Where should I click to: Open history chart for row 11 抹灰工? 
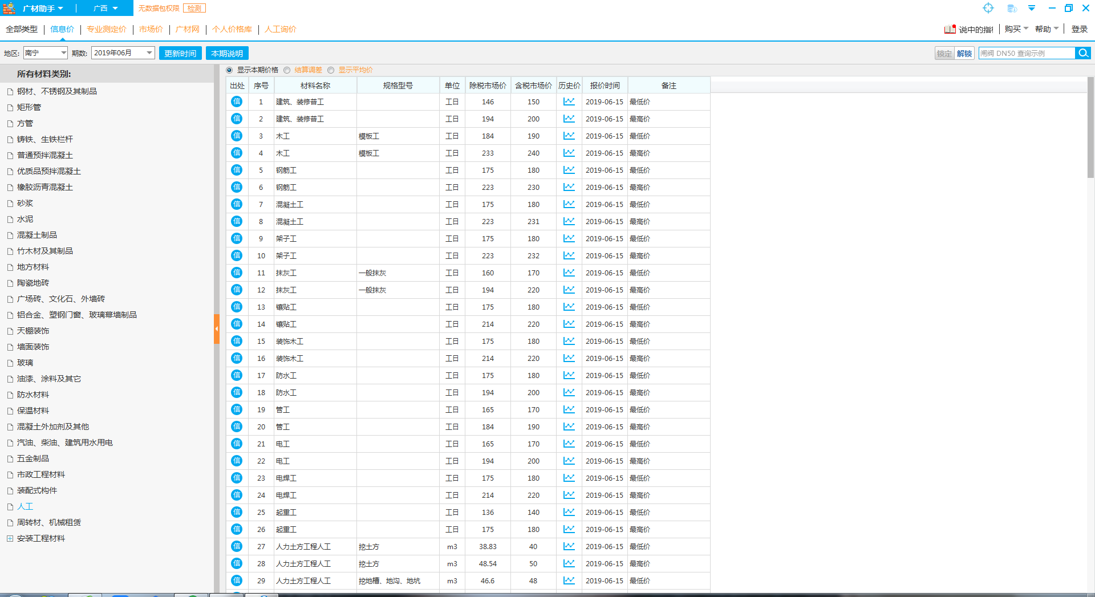(569, 273)
